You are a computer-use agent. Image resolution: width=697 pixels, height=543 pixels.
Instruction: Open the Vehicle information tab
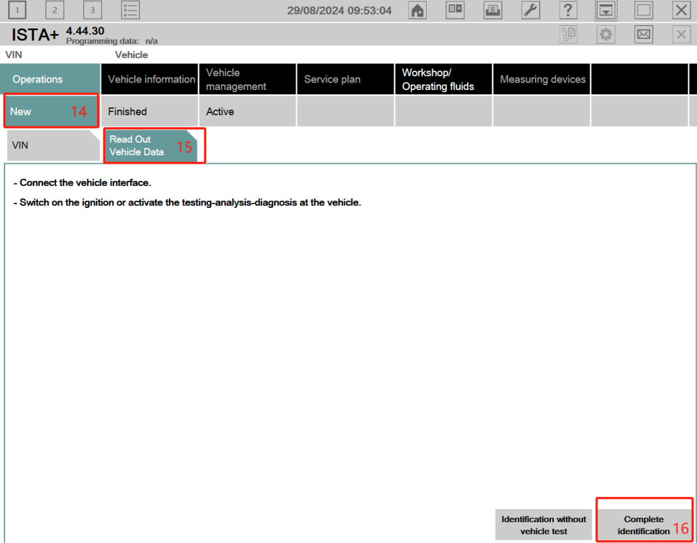150,79
